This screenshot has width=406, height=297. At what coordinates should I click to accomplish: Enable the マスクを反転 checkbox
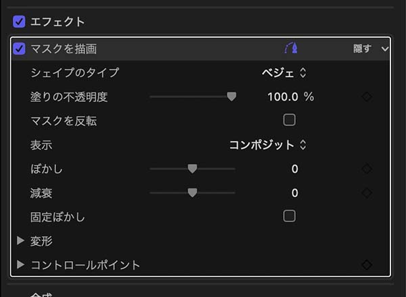click(x=290, y=120)
